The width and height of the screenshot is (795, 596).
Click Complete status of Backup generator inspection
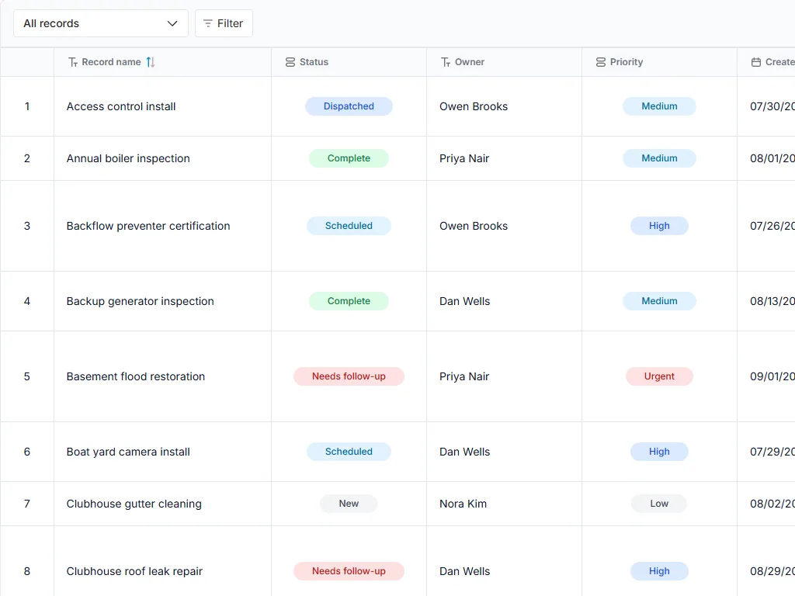349,301
